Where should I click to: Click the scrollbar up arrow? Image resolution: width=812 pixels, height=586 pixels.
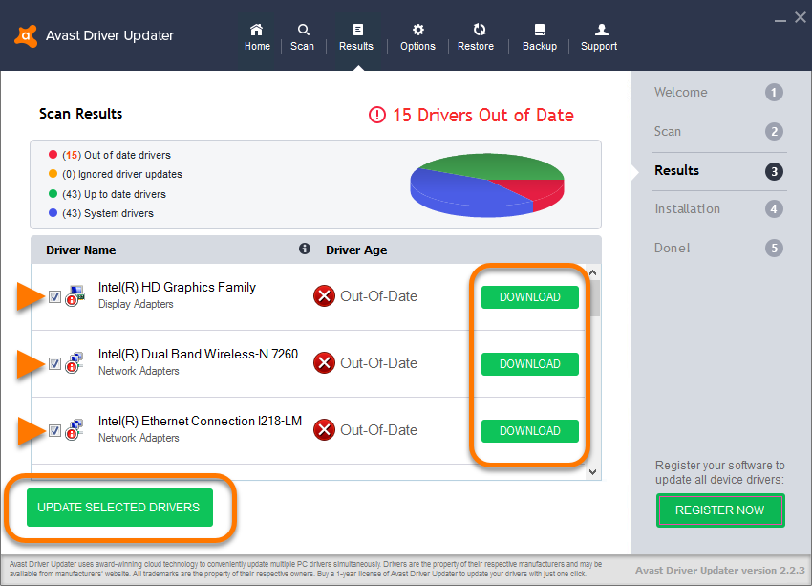pos(593,271)
